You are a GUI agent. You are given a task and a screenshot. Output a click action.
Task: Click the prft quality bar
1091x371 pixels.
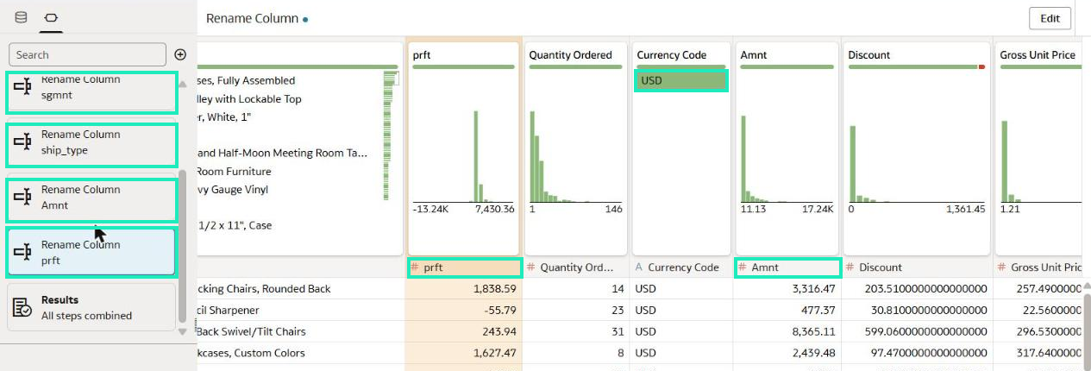(463, 66)
